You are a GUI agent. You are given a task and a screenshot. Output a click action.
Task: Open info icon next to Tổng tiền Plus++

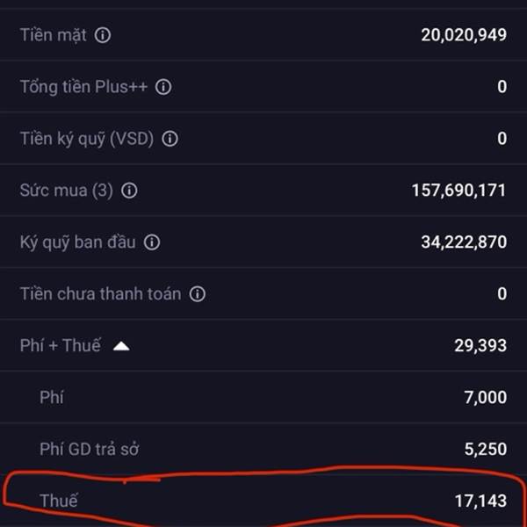point(163,87)
